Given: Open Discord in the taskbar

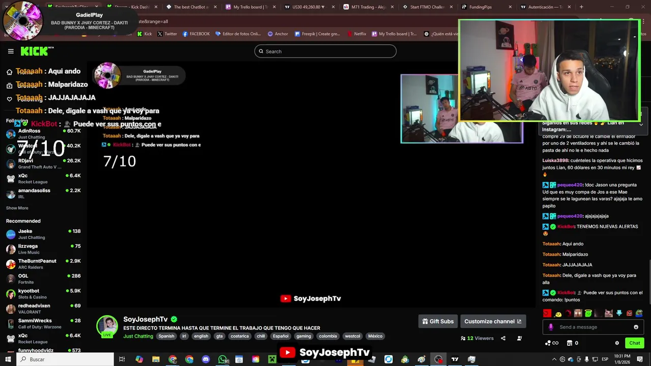Looking at the screenshot, I should [x=205, y=359].
